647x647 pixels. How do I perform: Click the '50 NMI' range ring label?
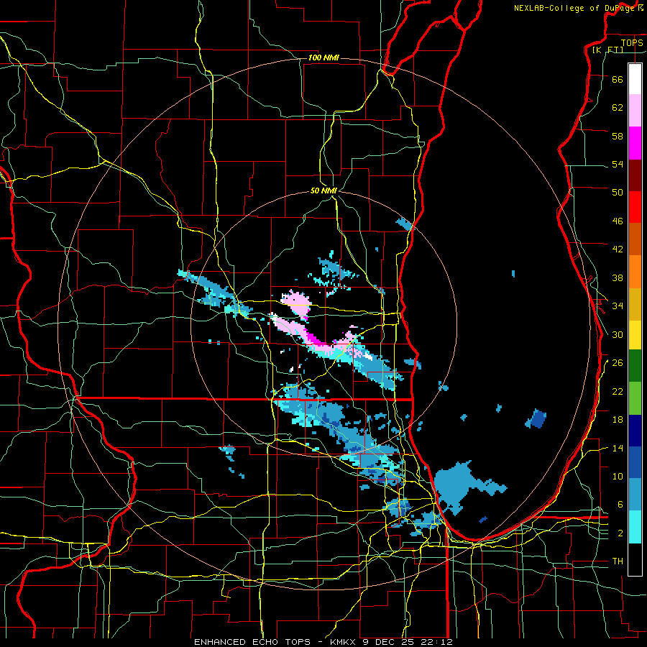(324, 191)
